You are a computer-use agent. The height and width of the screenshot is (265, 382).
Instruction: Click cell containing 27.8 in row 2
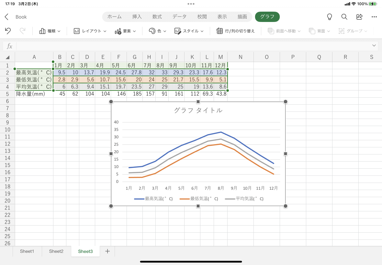coord(135,72)
